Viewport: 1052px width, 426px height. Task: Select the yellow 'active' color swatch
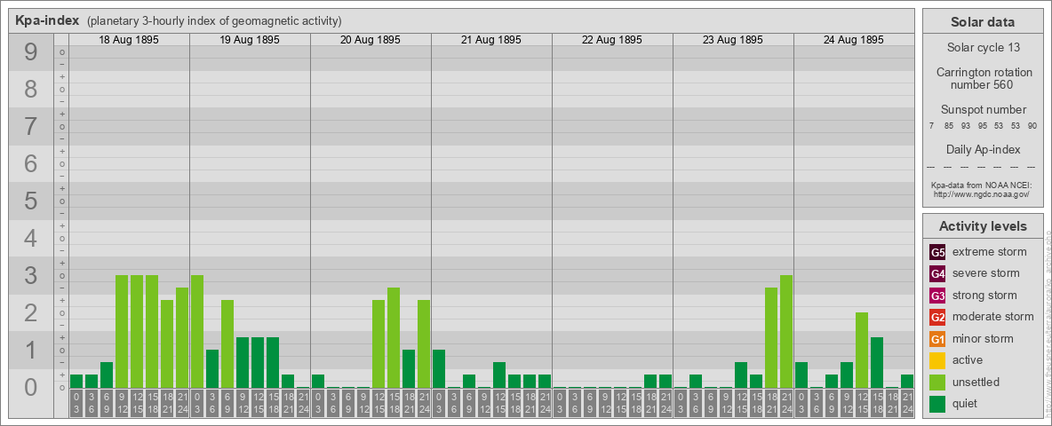click(937, 360)
